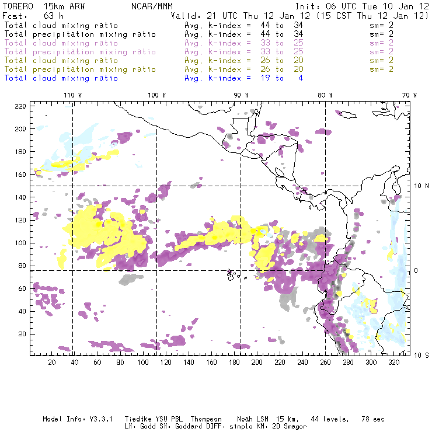Click the black "Total precipitation mixing ratio" legend line
Viewport: 432px width, 432px height.
tap(80, 34)
